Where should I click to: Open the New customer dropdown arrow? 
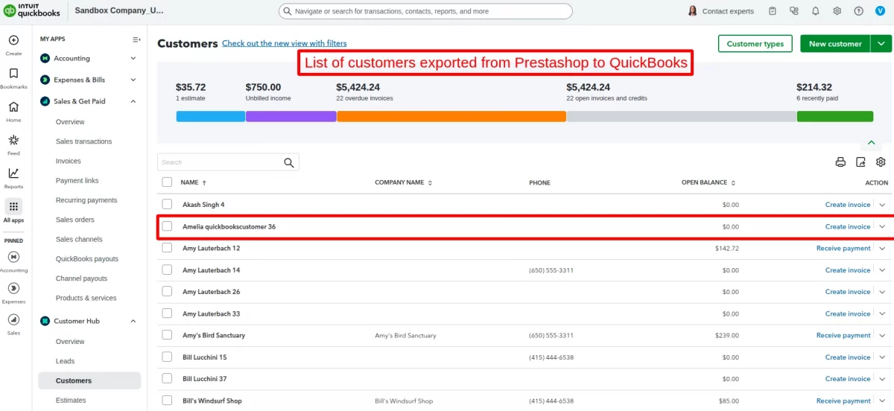(880, 43)
